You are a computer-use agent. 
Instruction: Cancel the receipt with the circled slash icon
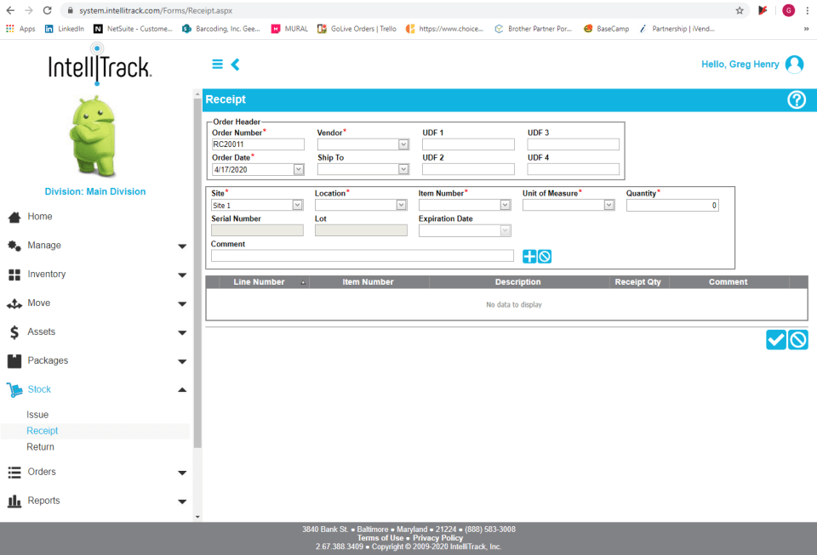pyautogui.click(x=797, y=339)
